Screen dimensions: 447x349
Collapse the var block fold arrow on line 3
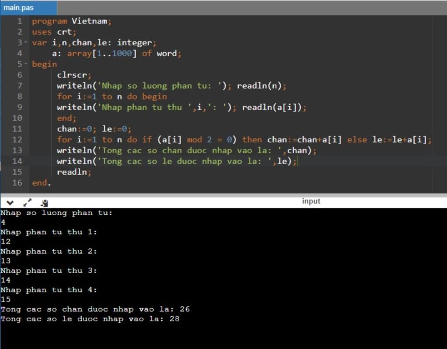point(26,42)
